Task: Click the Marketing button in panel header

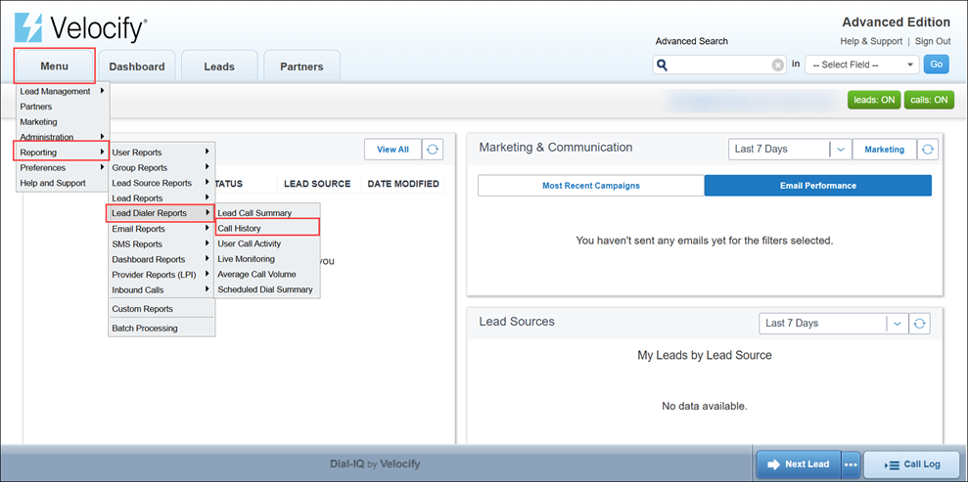Action: 885,150
